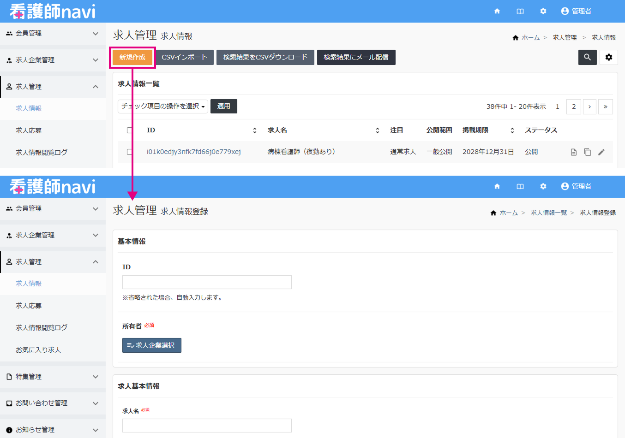
Task: Expand 会員管理 in the lower sidebar
Action: (53, 209)
